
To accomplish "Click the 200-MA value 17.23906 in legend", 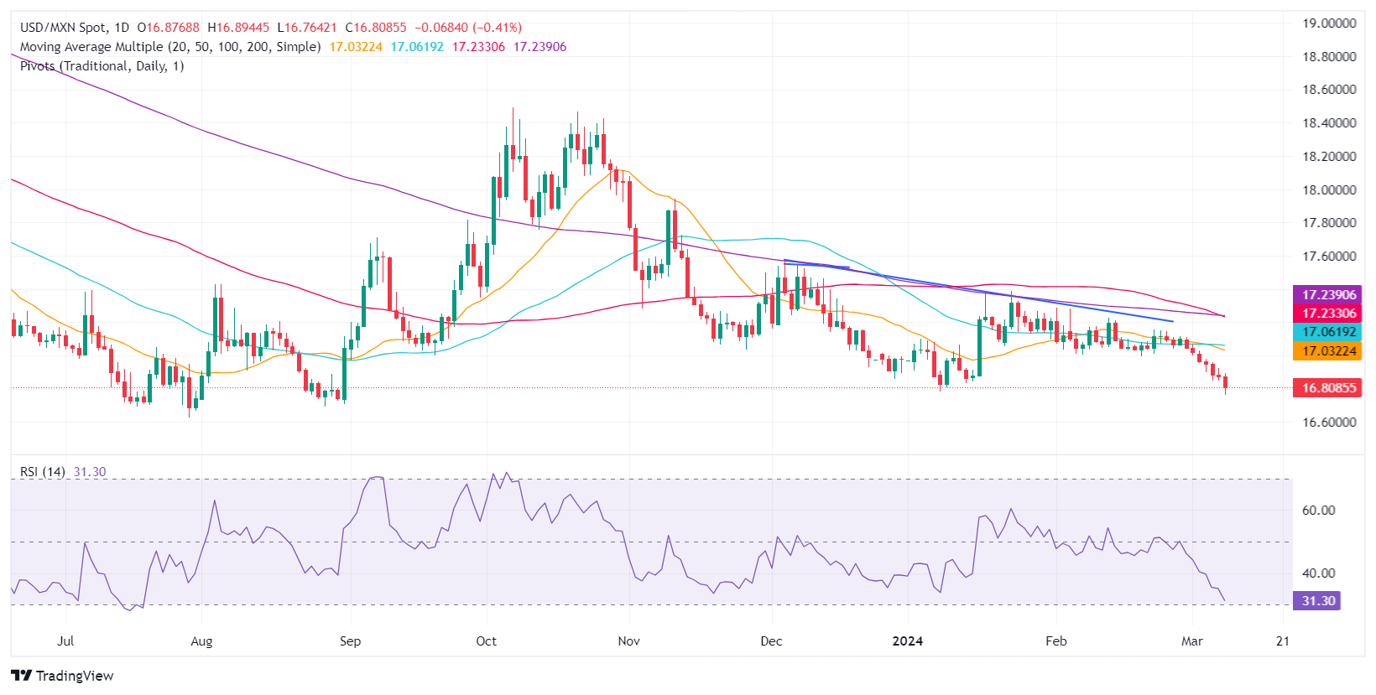I will [540, 47].
